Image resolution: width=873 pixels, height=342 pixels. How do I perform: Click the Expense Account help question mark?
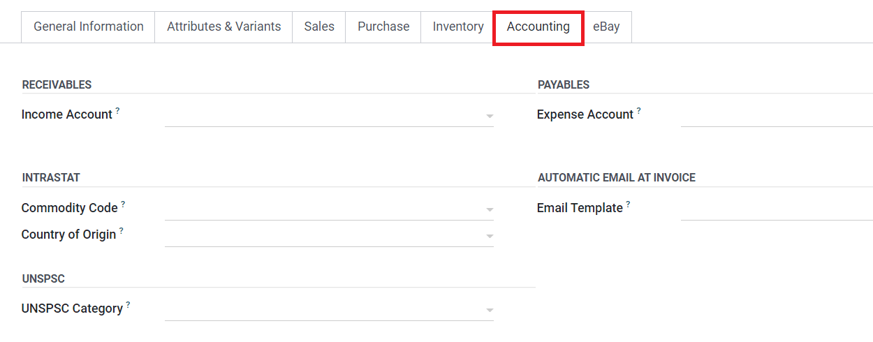[x=638, y=110]
